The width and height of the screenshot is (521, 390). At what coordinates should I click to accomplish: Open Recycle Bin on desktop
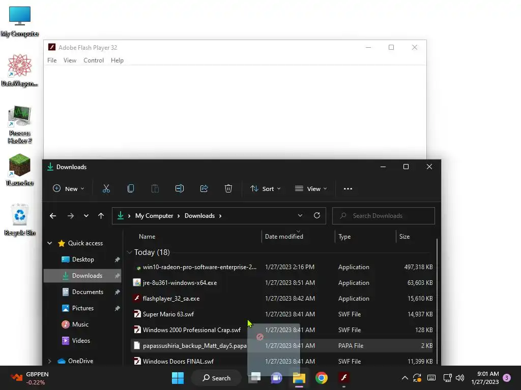(x=20, y=219)
